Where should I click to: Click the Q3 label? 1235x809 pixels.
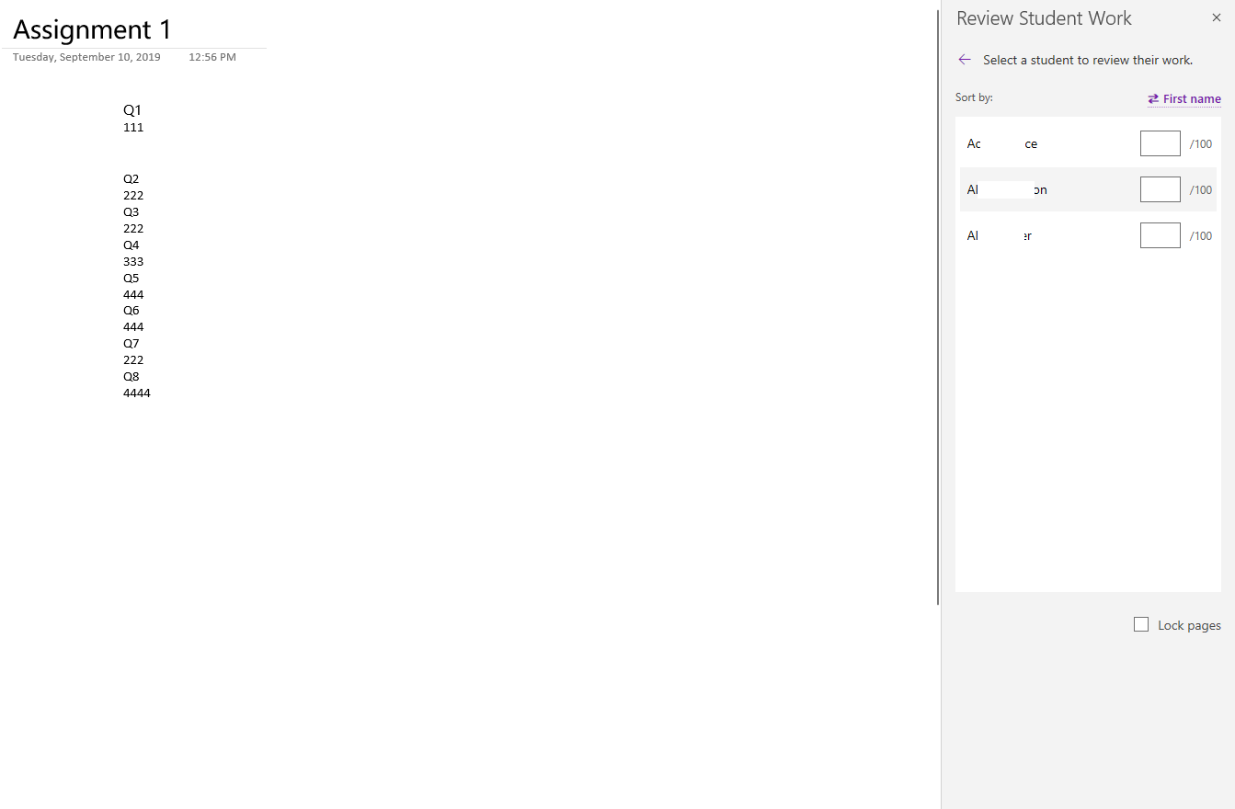click(x=132, y=212)
